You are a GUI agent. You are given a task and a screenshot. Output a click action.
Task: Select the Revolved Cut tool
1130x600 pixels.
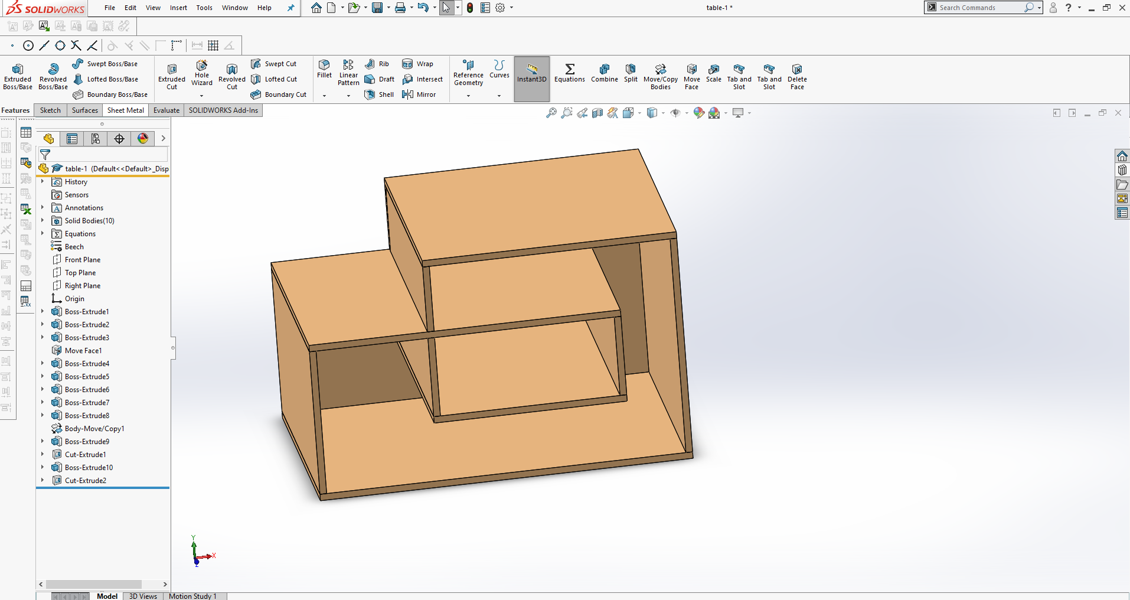point(232,77)
